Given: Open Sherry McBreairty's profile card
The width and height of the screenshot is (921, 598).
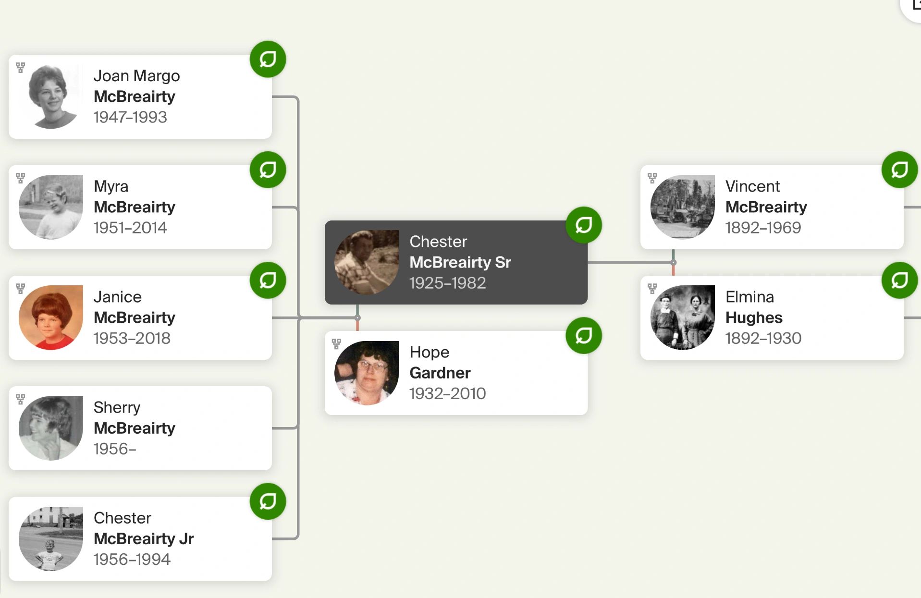Looking at the screenshot, I should pos(140,428).
